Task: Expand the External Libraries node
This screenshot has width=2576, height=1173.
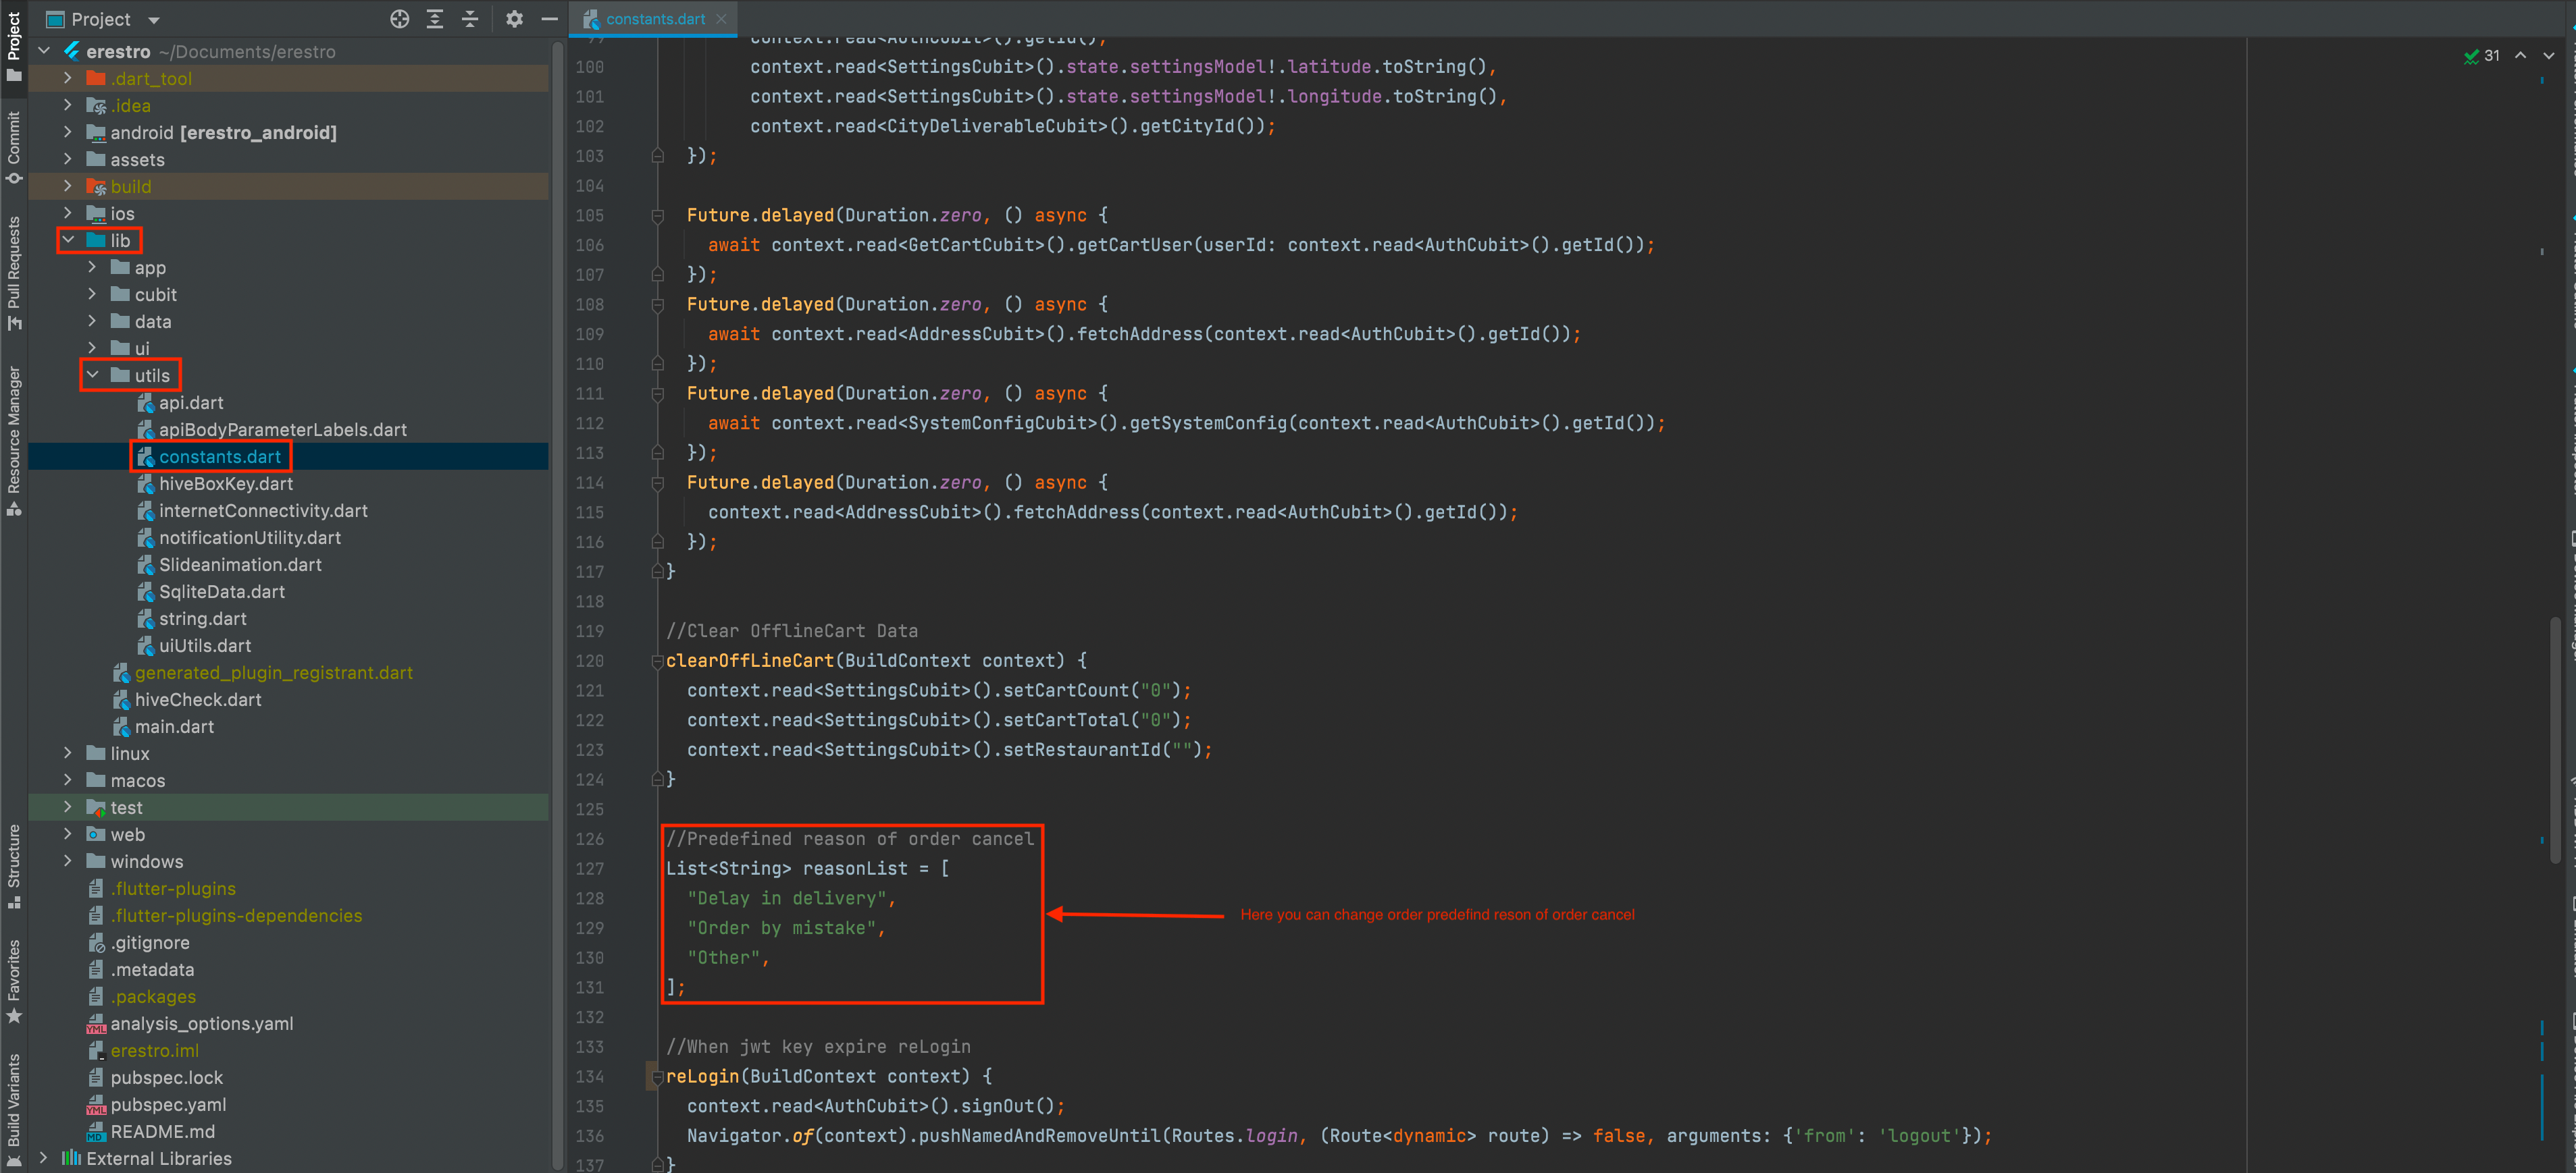Action: coord(44,1158)
